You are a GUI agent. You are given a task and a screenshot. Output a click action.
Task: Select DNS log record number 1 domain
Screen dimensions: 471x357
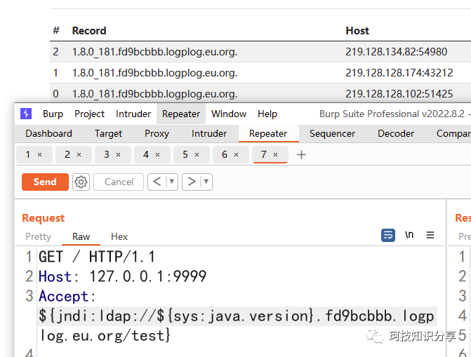pos(154,73)
